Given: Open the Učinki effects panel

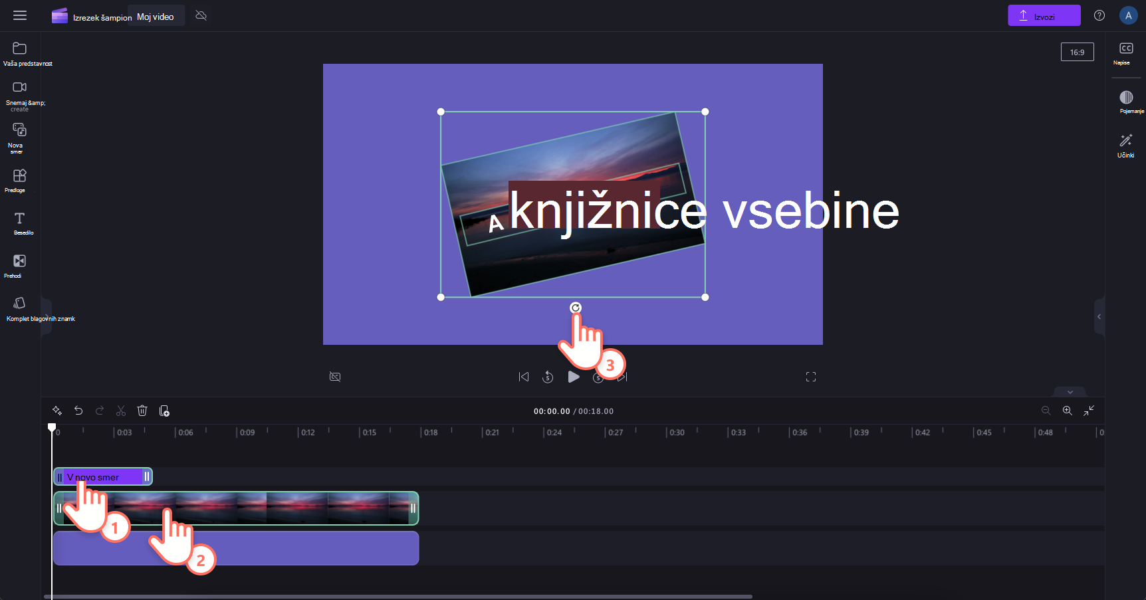Looking at the screenshot, I should pyautogui.click(x=1126, y=146).
